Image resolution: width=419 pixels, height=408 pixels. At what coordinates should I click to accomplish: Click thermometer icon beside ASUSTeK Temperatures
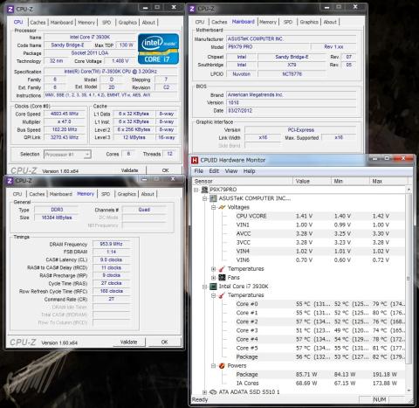tap(222, 269)
